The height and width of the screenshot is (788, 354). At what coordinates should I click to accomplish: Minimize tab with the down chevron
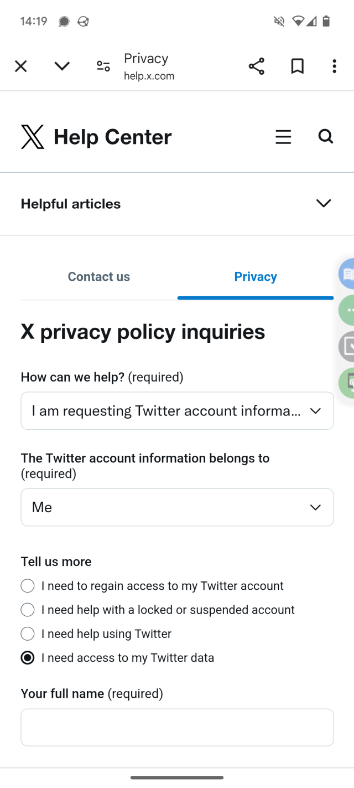62,66
